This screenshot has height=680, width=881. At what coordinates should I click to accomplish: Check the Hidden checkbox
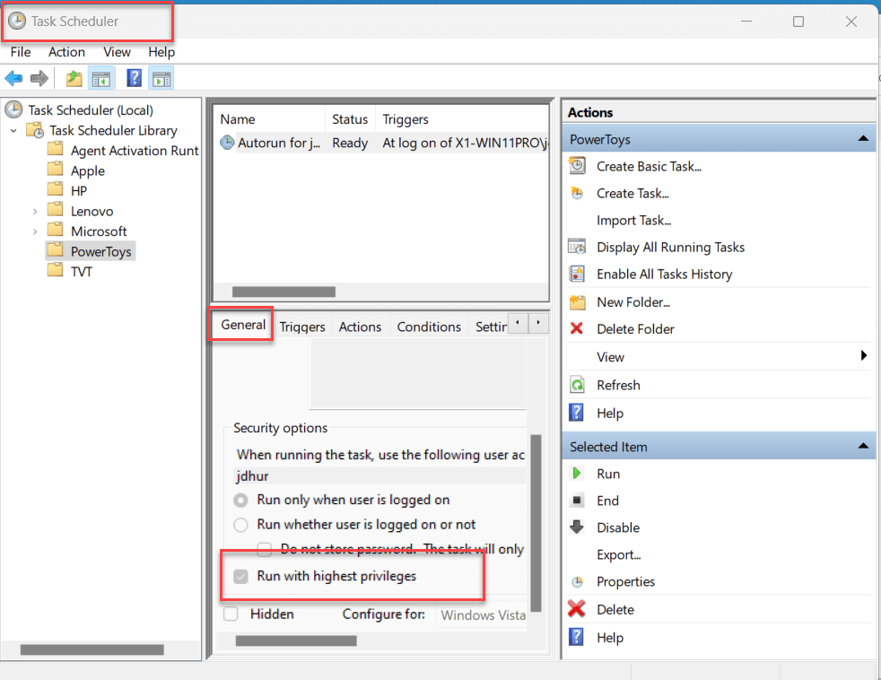pos(231,614)
